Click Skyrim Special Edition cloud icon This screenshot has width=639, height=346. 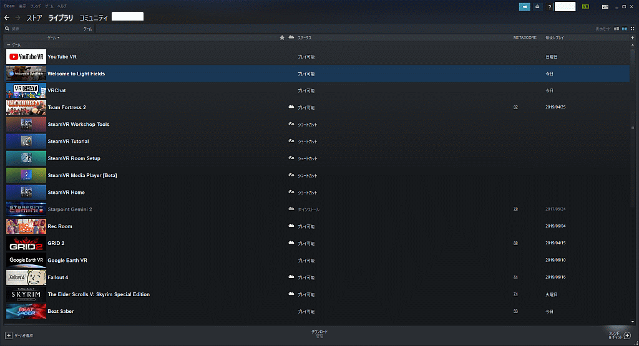[291, 294]
